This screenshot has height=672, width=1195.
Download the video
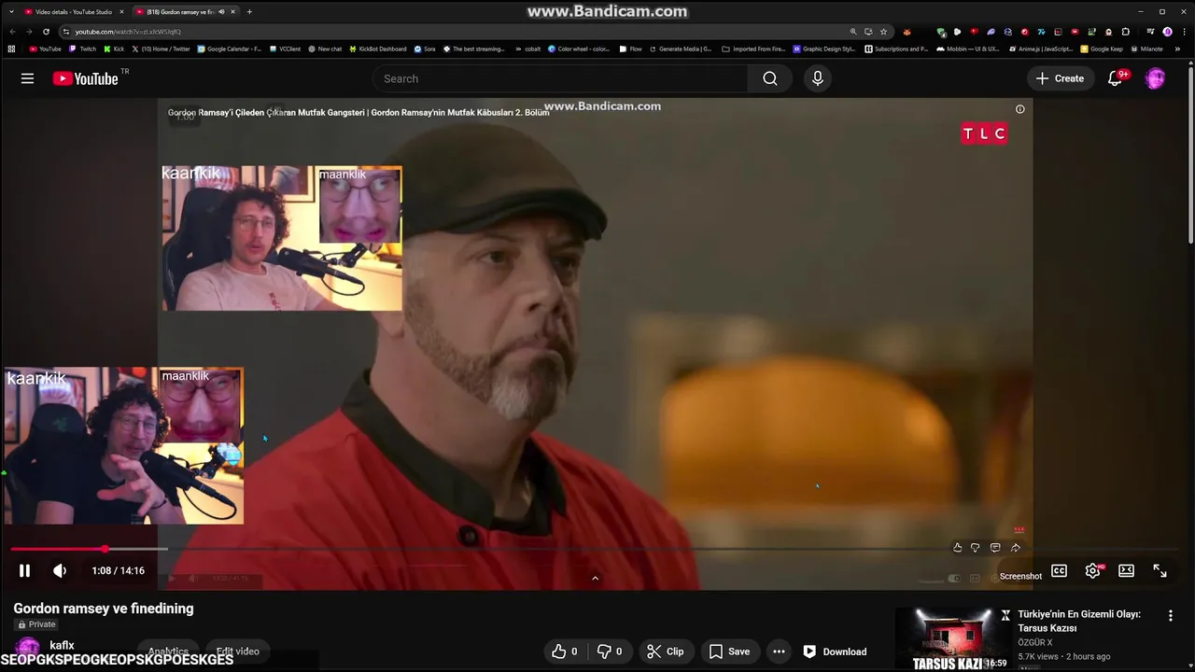pos(835,651)
